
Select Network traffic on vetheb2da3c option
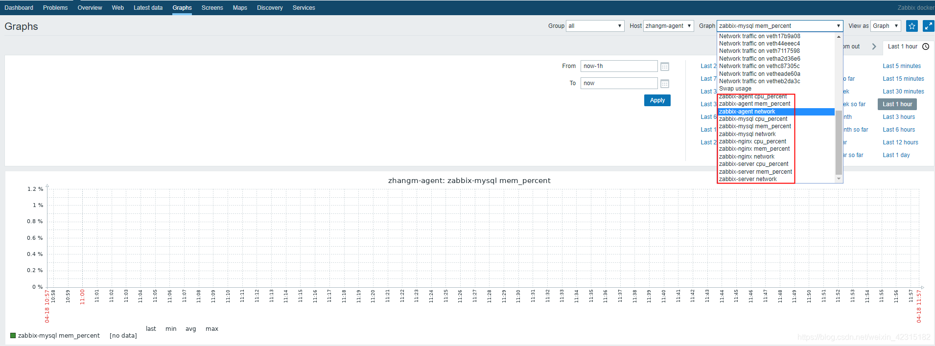776,81
